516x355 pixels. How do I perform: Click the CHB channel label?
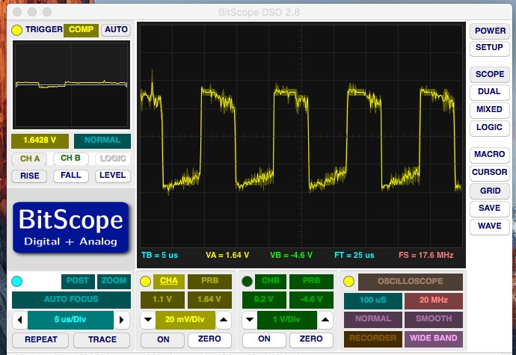[x=271, y=281]
